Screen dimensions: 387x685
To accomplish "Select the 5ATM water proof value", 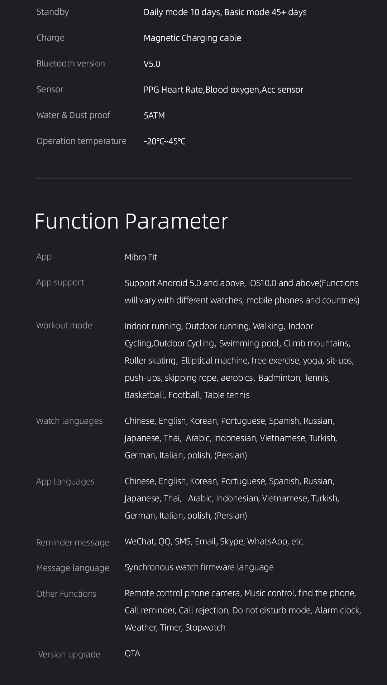I will 154,116.
